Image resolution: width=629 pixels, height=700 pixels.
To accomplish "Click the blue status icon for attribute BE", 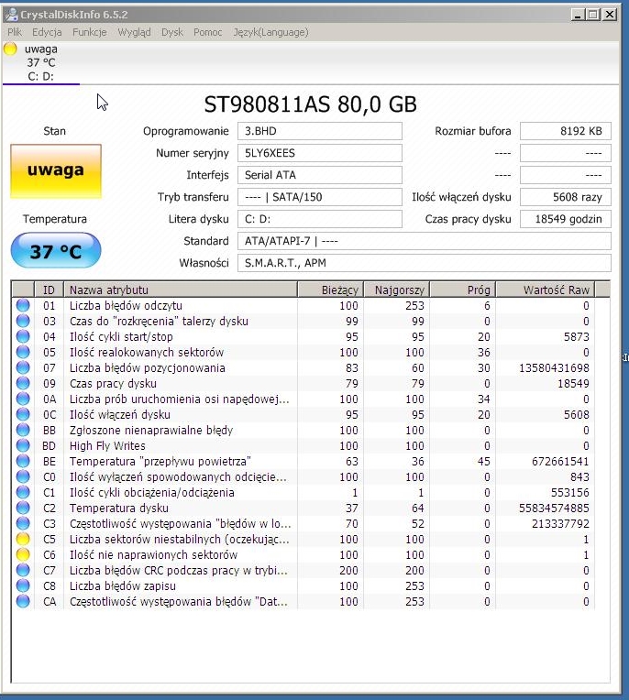I will pos(23,461).
